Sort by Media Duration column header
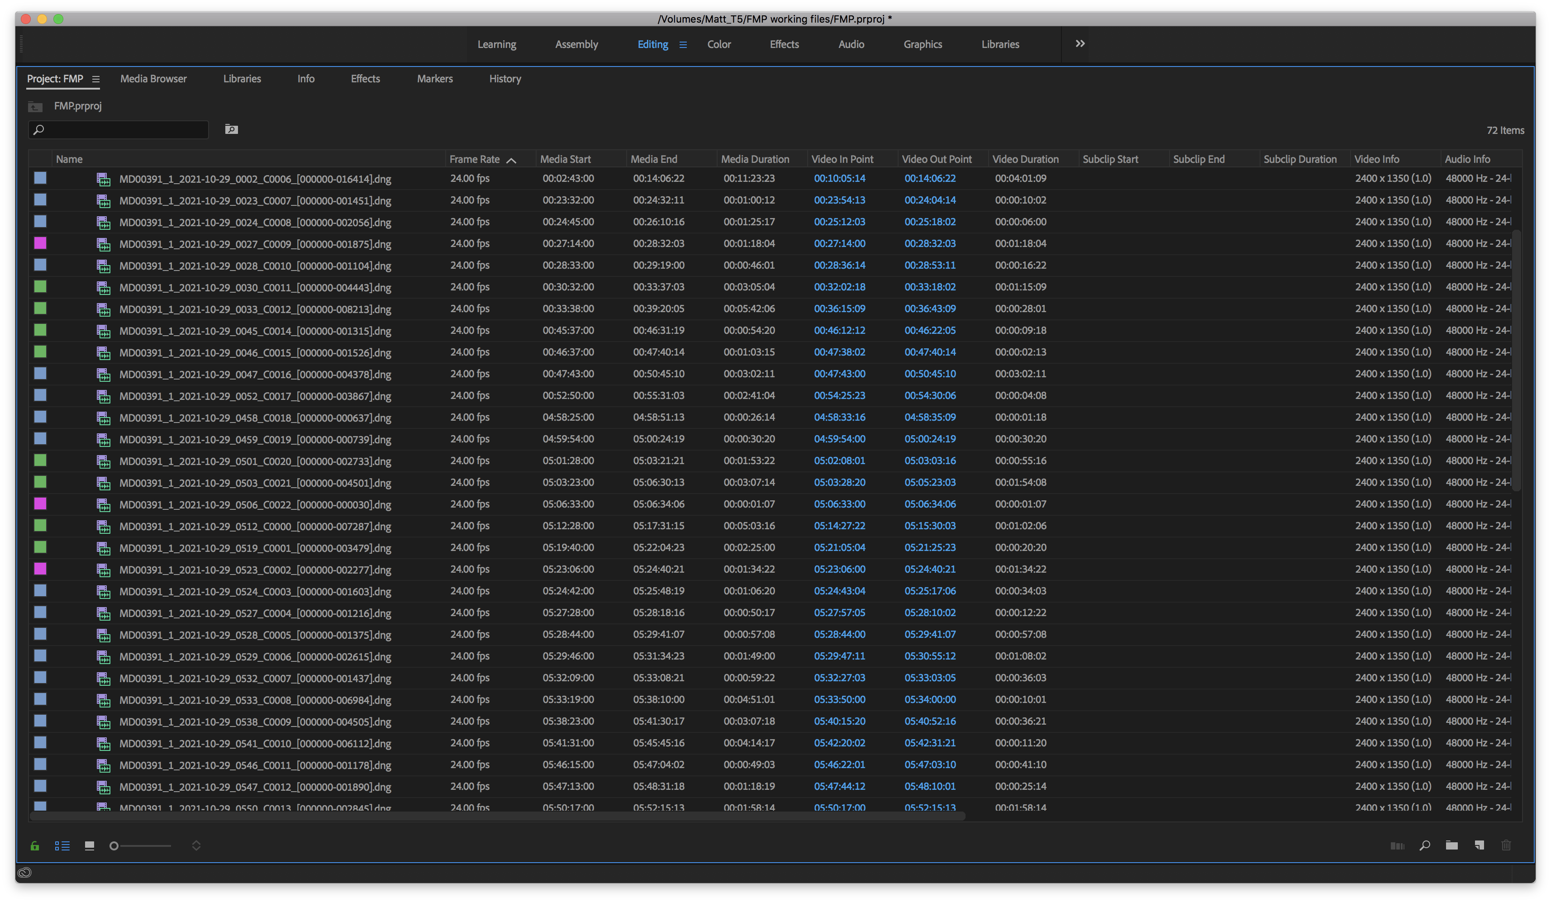Screen dimensions: 1551x902 [x=755, y=159]
